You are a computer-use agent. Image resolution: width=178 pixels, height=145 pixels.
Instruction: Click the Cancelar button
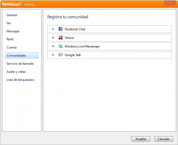[164, 139]
